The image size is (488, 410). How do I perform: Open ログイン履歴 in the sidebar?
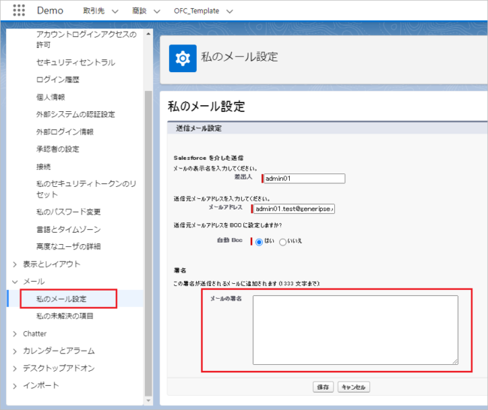tap(58, 80)
